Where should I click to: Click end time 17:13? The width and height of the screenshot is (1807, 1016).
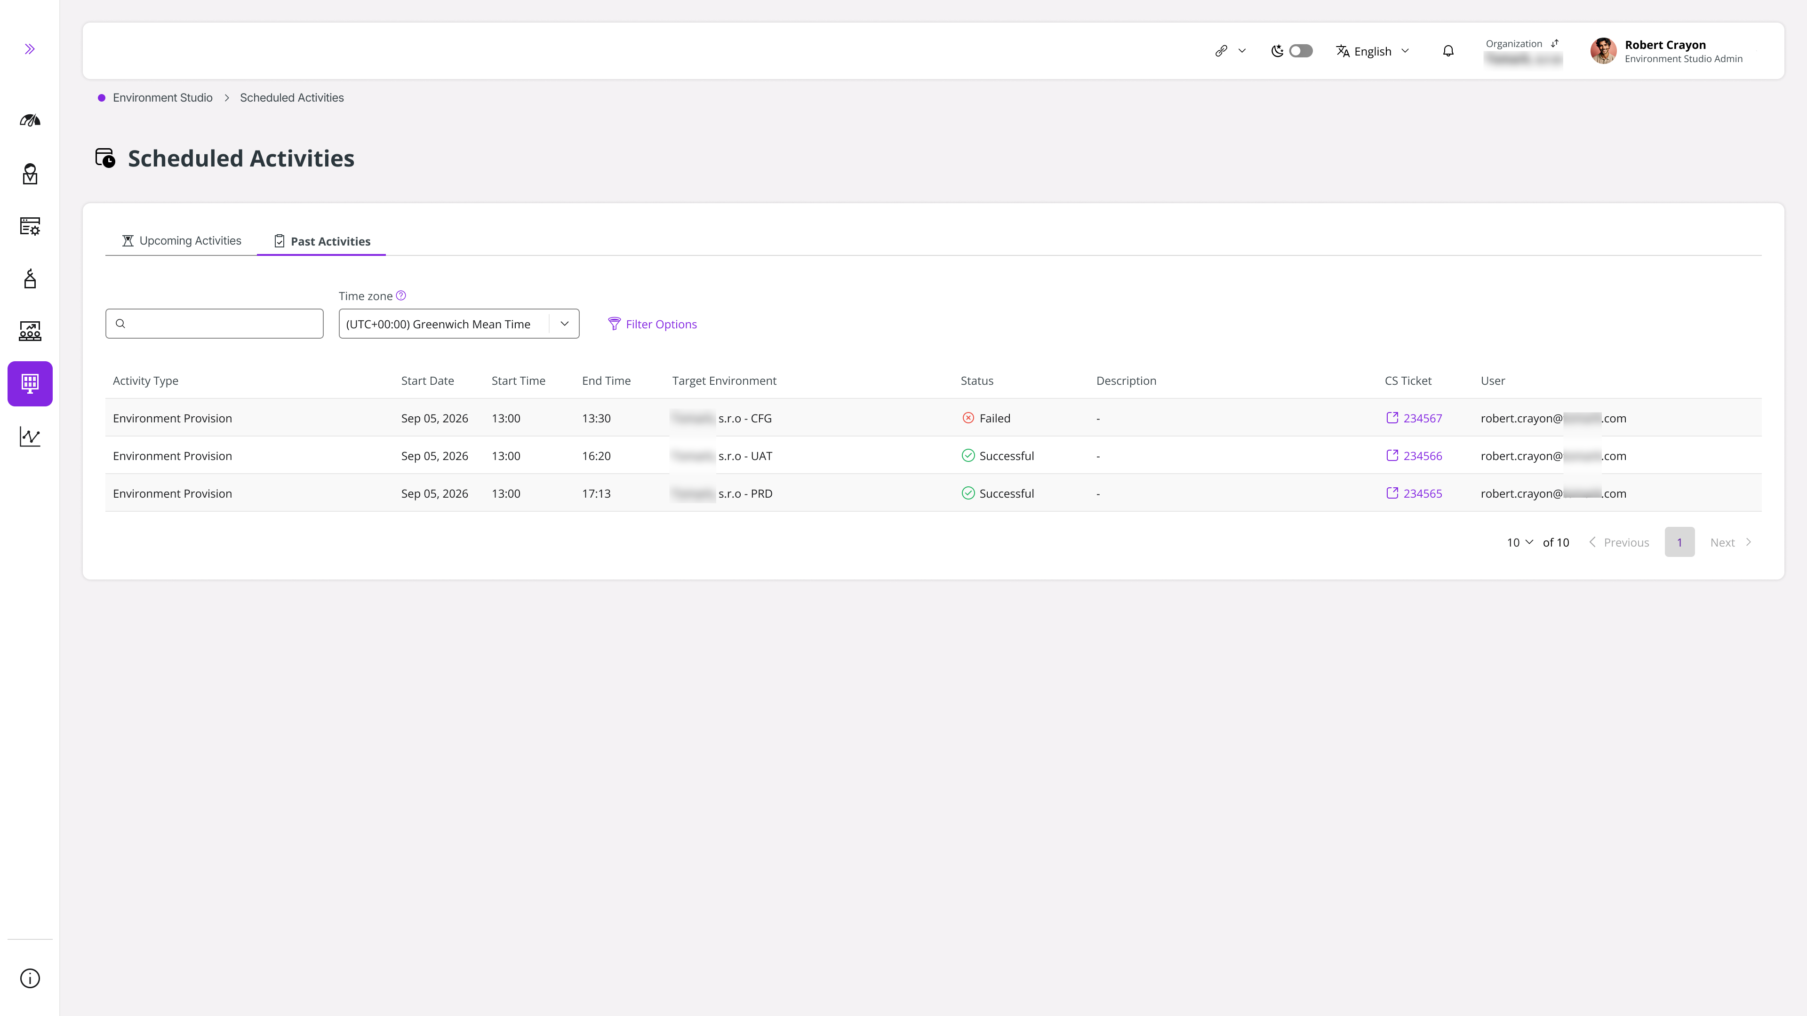point(596,493)
